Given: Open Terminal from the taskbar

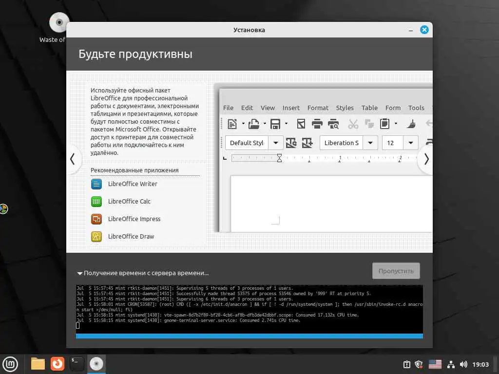Looking at the screenshot, I should point(77,363).
